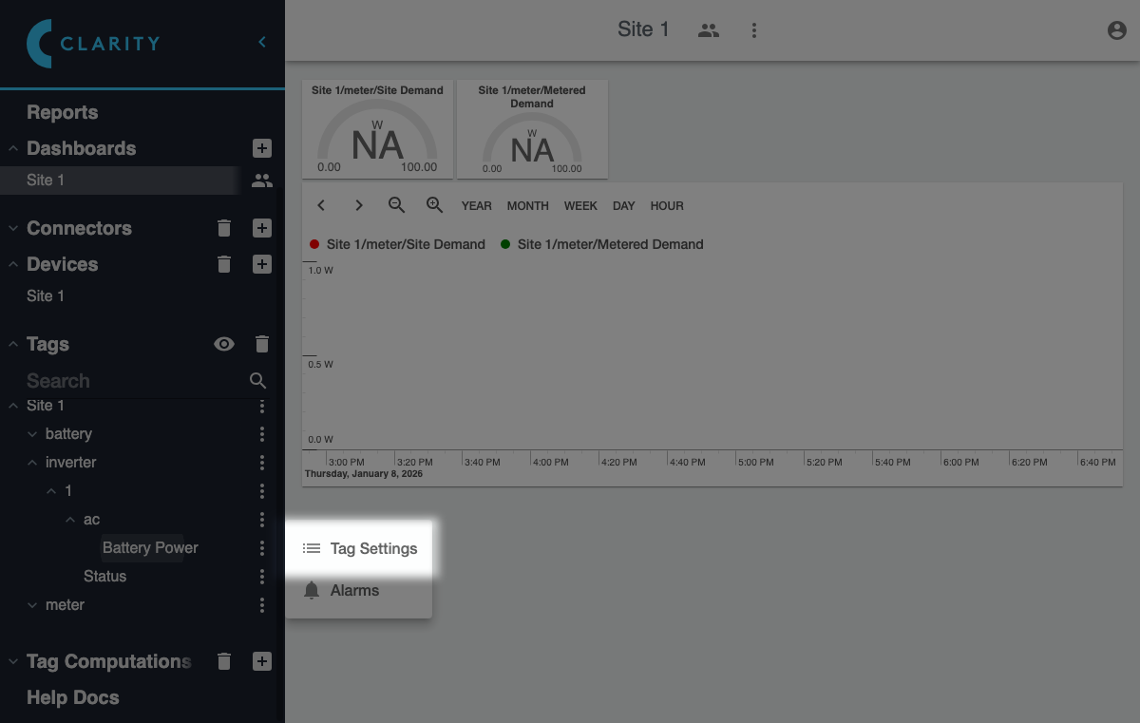Add a new device with plus icon
The width and height of the screenshot is (1140, 723).
tap(262, 264)
